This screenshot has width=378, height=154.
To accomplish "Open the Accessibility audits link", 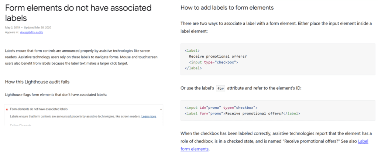I will pos(32,32).
